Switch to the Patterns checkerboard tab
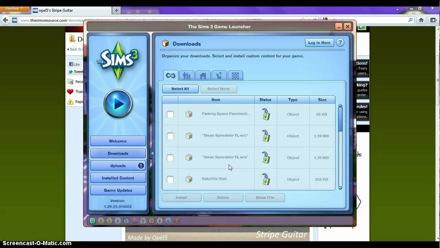This screenshot has width=440, height=248. click(x=235, y=75)
